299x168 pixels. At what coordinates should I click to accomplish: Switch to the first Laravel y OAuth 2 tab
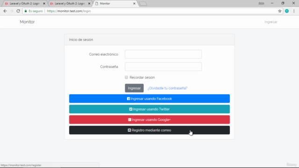click(24, 3)
